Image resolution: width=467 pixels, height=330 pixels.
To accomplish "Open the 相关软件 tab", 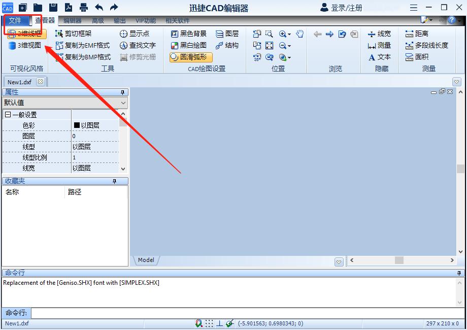I will click(x=178, y=20).
